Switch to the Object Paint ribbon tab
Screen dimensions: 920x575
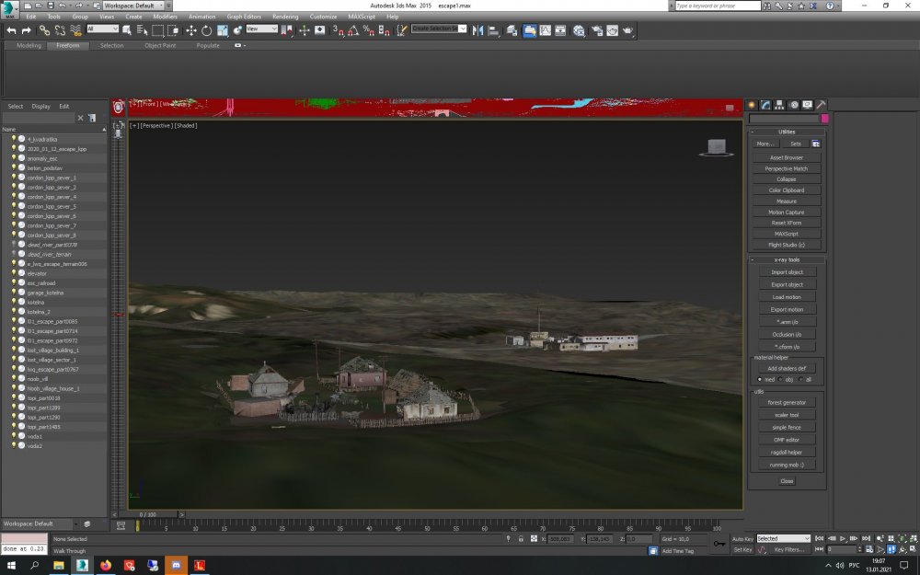click(x=159, y=45)
